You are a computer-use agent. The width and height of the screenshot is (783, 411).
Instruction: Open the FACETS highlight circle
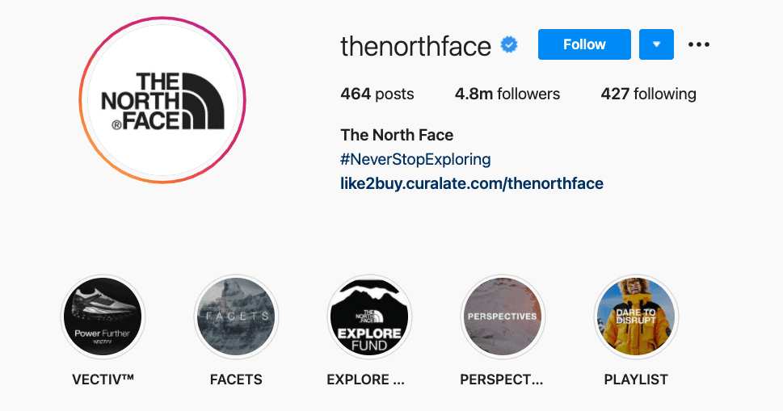click(237, 317)
